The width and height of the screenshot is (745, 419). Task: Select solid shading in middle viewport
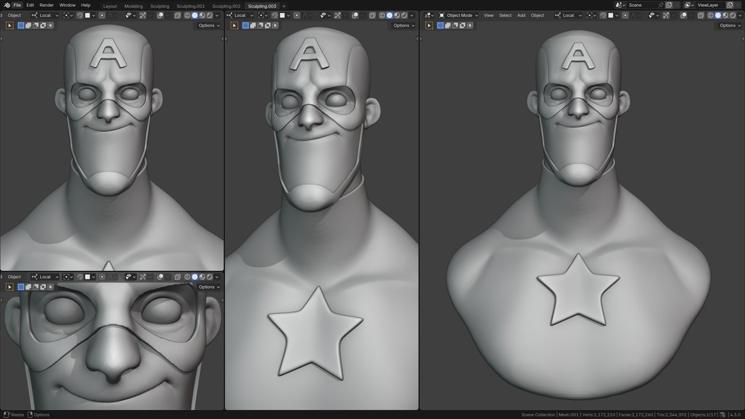click(x=389, y=16)
